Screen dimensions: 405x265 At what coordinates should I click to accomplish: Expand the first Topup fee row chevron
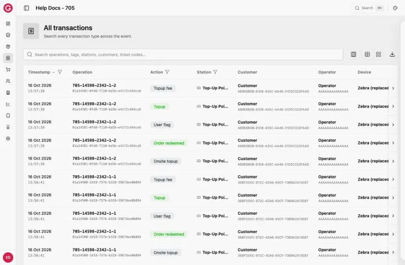point(393,88)
